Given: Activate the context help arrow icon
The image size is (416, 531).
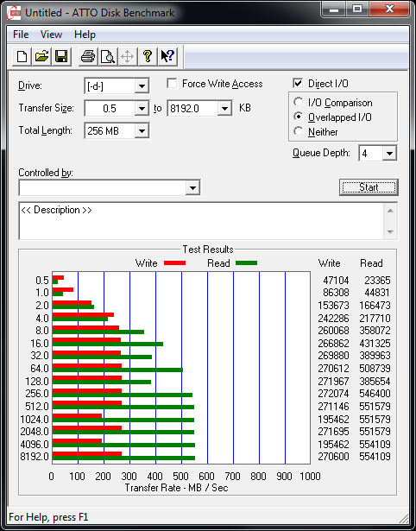Looking at the screenshot, I should click(x=167, y=56).
